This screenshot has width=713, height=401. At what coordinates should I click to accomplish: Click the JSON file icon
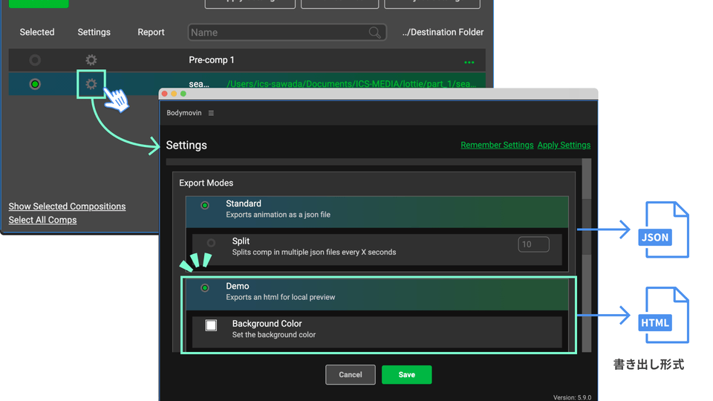pyautogui.click(x=665, y=230)
